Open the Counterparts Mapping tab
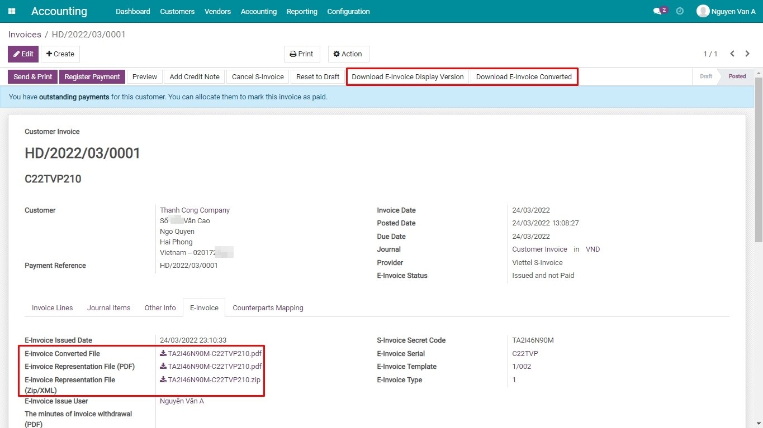Viewport: 763px width, 428px height. tap(268, 307)
